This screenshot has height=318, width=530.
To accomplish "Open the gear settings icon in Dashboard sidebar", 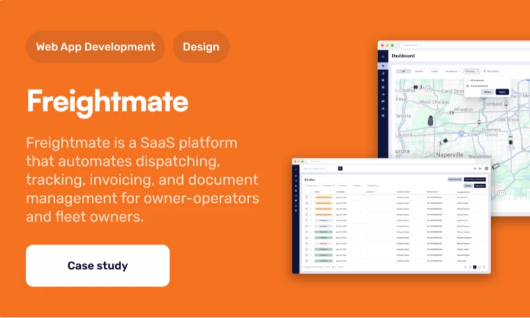I will [383, 115].
